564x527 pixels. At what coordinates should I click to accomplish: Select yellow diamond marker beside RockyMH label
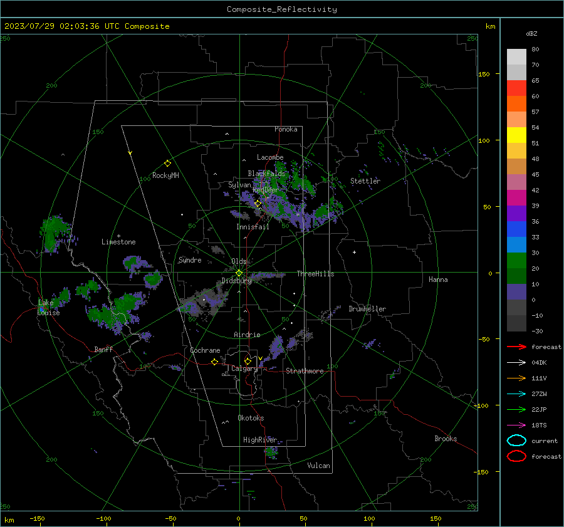[167, 164]
